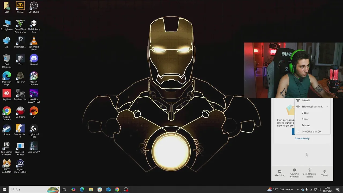Click the Çevrimiçi görüntüle button
This screenshot has width=343, height=193.
point(295,173)
